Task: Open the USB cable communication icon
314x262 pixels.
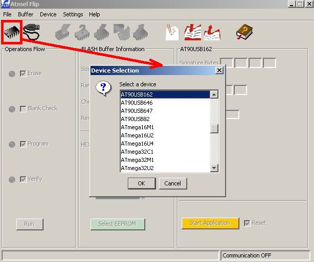Action: [x=31, y=32]
